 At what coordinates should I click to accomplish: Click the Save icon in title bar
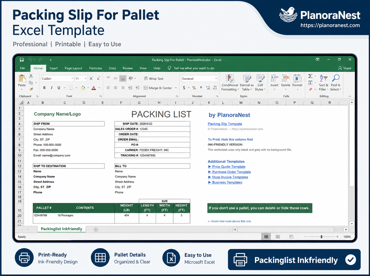coord(22,60)
